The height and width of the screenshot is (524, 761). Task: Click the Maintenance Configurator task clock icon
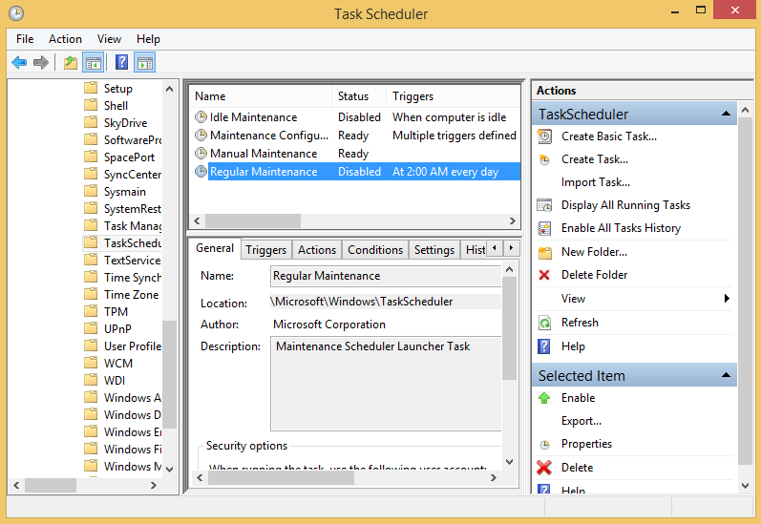201,136
